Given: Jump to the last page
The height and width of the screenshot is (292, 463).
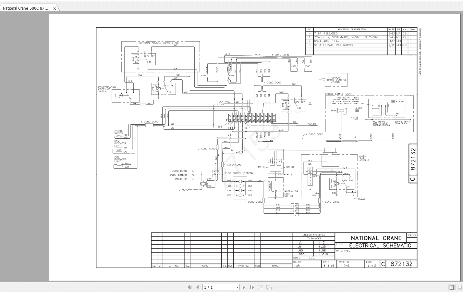Looking at the screenshot, I should click(252, 287).
